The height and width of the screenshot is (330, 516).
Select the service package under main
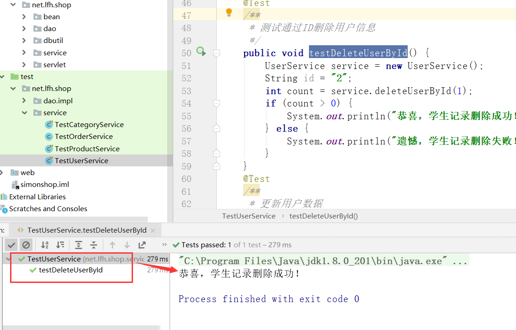click(x=55, y=53)
